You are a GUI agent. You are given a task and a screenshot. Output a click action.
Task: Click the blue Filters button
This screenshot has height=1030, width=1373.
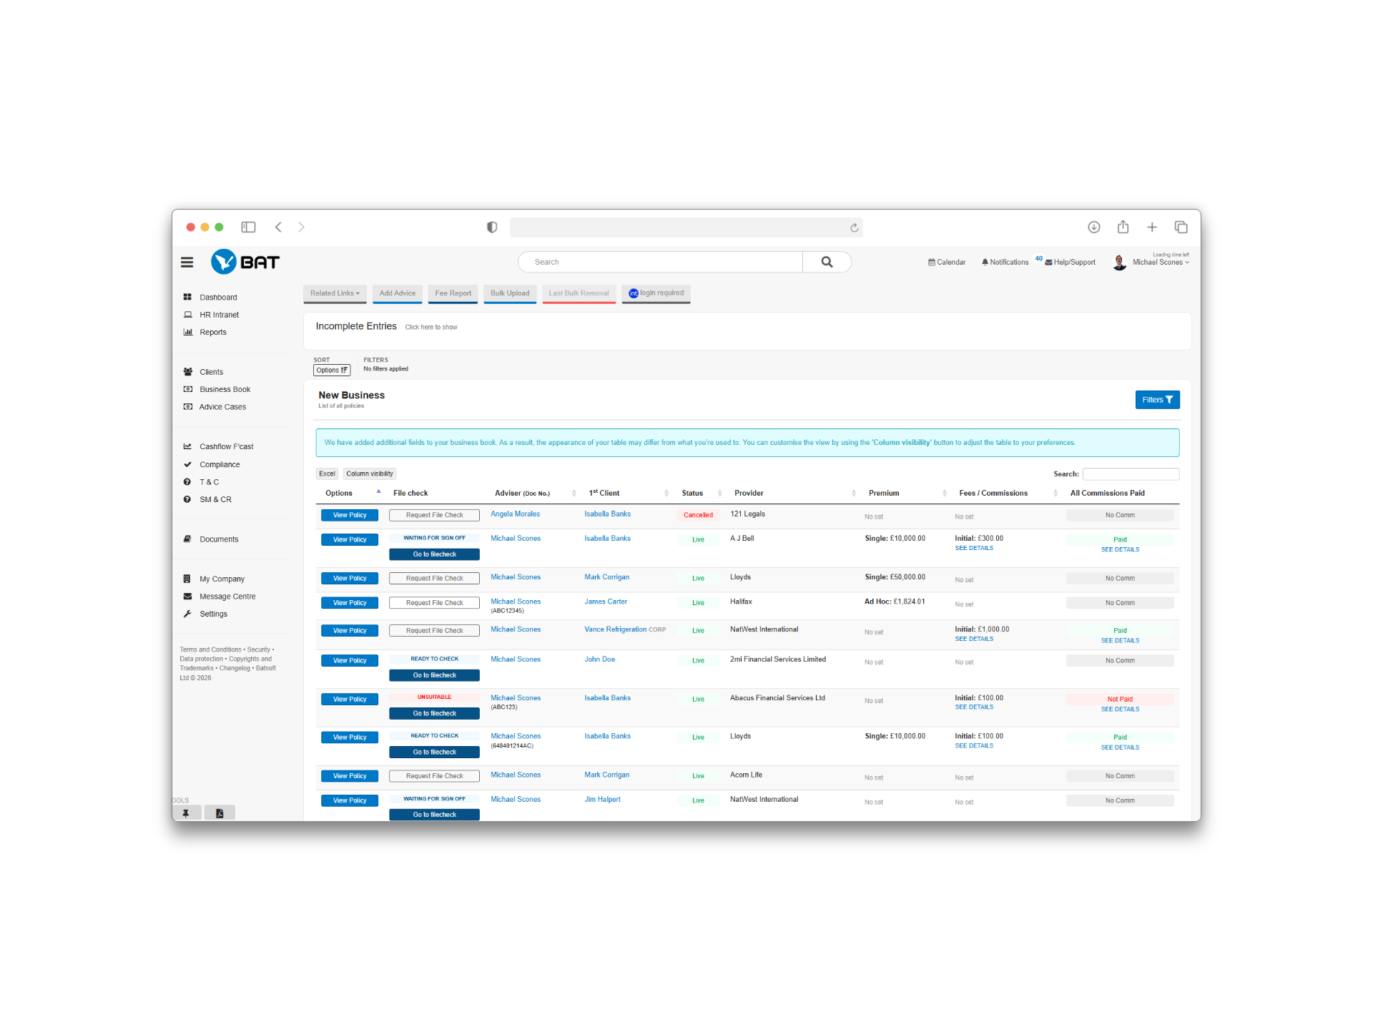click(1156, 400)
